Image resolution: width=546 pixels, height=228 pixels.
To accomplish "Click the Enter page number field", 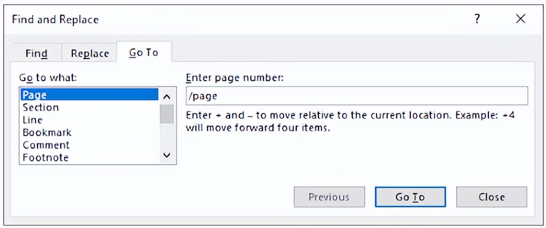I will pyautogui.click(x=356, y=96).
